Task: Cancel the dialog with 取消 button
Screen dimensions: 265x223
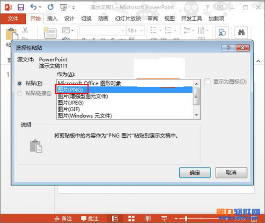Action: 231,173
